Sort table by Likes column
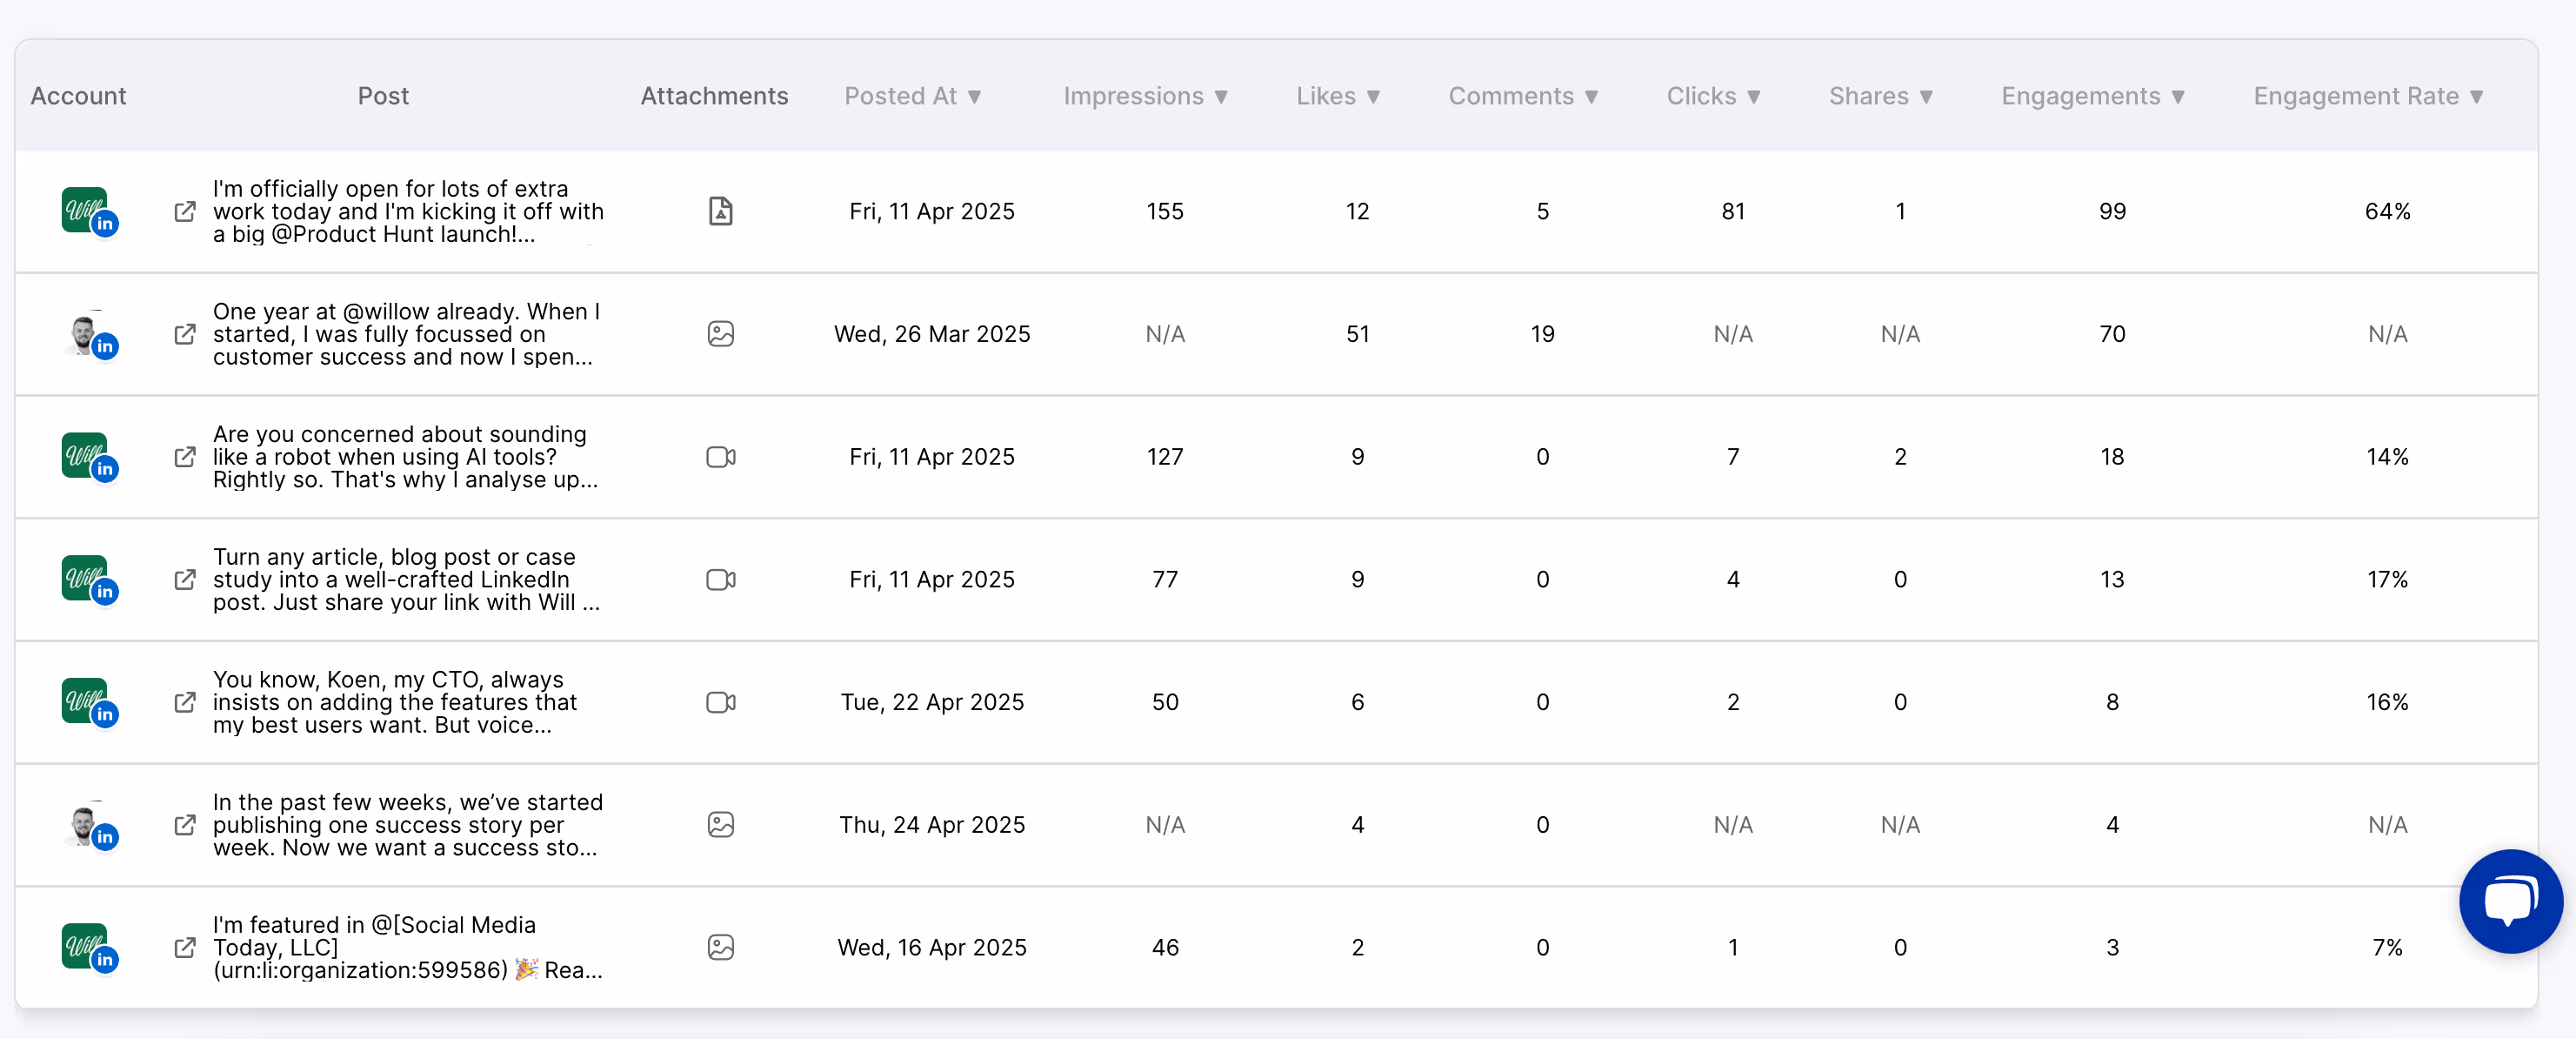 [1338, 96]
